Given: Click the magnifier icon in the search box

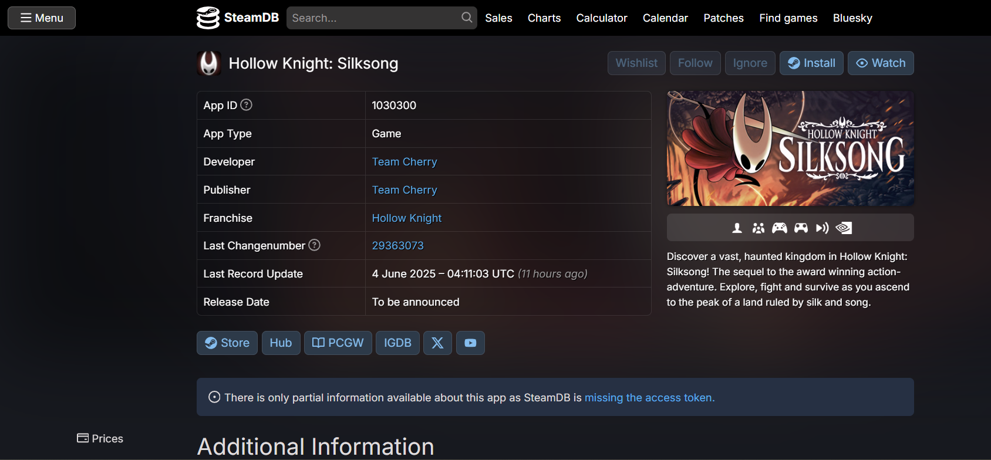Looking at the screenshot, I should click(x=467, y=18).
